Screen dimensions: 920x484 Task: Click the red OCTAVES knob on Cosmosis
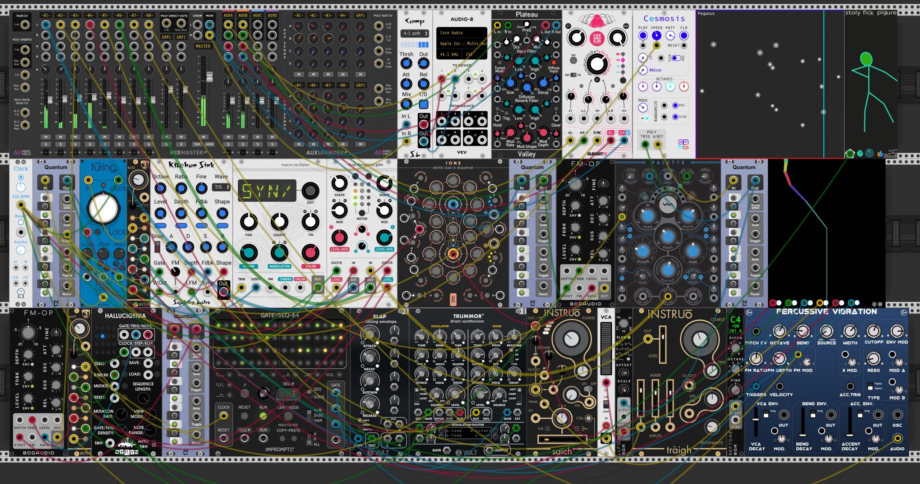[x=684, y=87]
